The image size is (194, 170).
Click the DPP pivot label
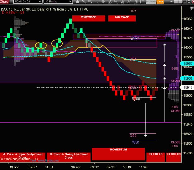[x=133, y=39]
